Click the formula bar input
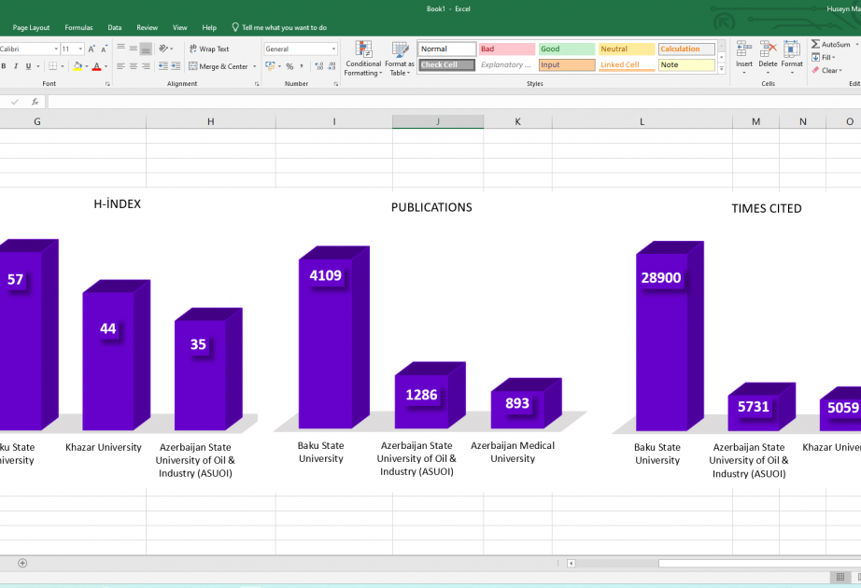The height and width of the screenshot is (588, 861). tap(454, 102)
